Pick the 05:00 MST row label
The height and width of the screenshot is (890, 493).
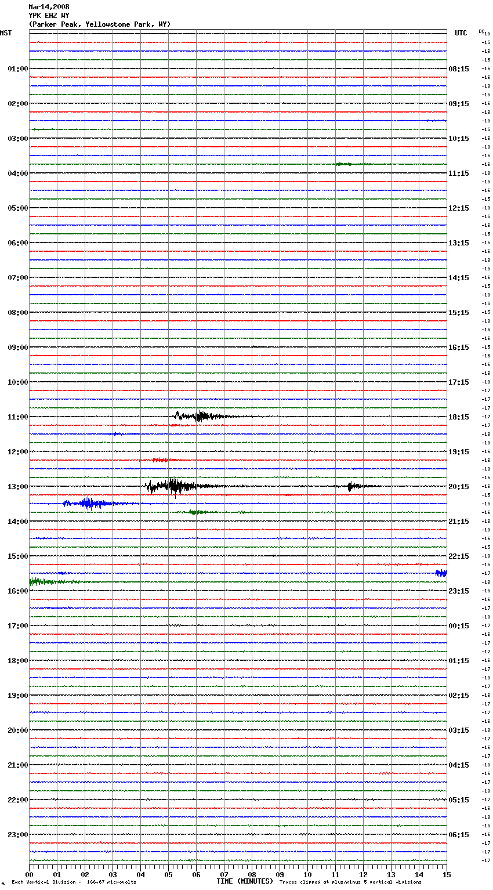[17, 208]
